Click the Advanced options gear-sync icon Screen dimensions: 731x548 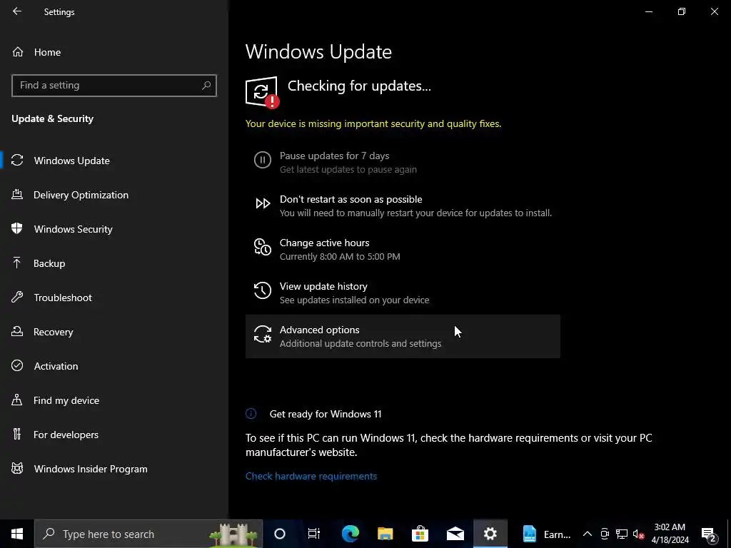click(263, 334)
